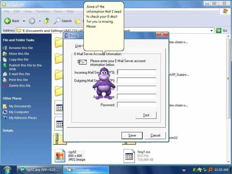Click the Downloads taskbar button
The height and width of the screenshot is (174, 232).
pos(86,170)
